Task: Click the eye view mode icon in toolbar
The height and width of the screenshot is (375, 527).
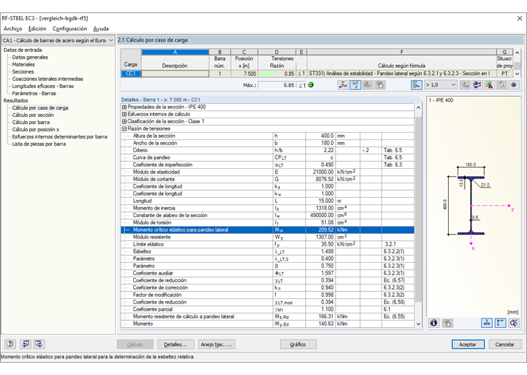Action: coord(514,85)
